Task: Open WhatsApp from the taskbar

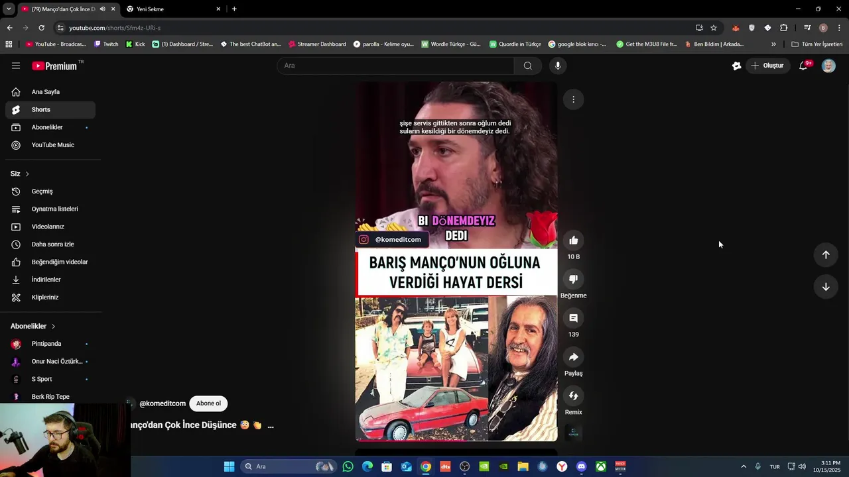Action: pyautogui.click(x=348, y=466)
